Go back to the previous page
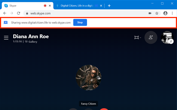The image size is (177, 110). (5, 13)
